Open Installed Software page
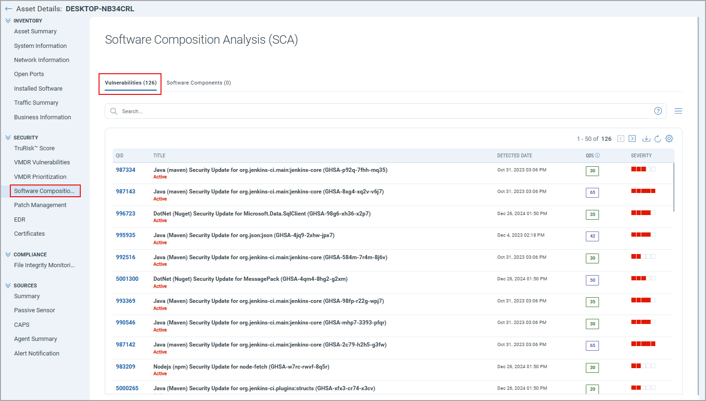The height and width of the screenshot is (401, 706). (x=38, y=89)
